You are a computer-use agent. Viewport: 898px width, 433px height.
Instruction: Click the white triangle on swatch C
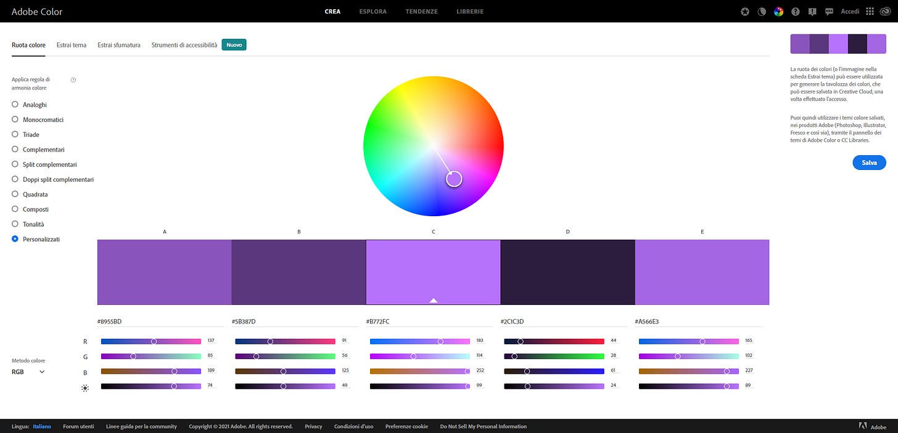coord(434,301)
